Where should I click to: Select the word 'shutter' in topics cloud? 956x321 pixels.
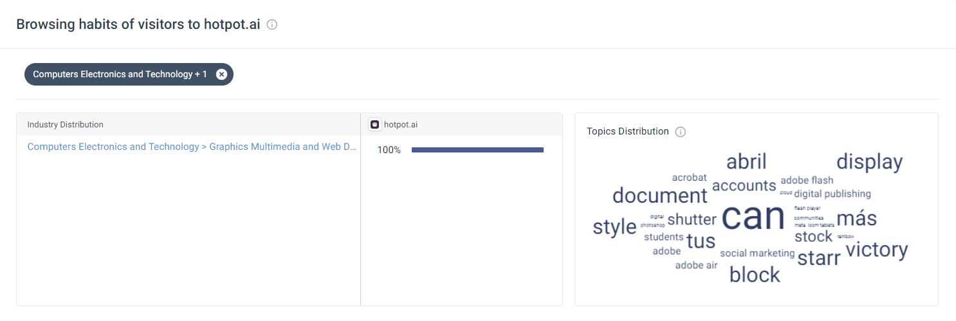point(692,219)
